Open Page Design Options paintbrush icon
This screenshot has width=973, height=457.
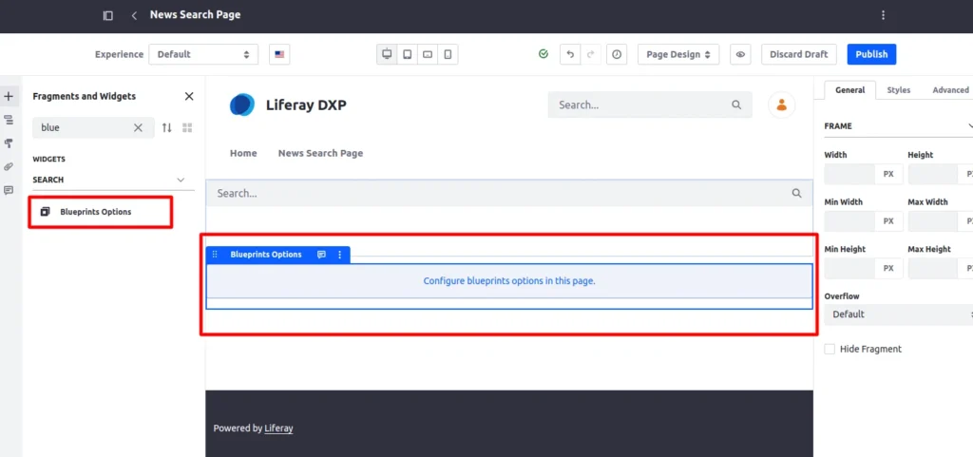click(9, 143)
